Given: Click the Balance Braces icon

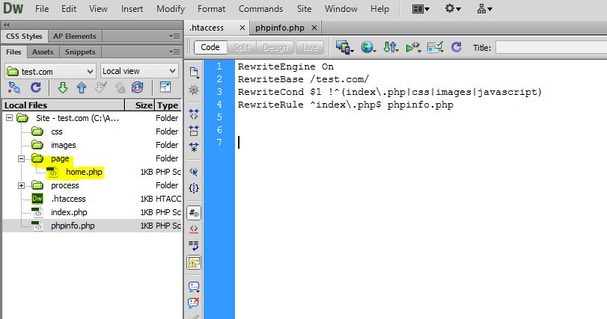Looking at the screenshot, I should pyautogui.click(x=194, y=188).
